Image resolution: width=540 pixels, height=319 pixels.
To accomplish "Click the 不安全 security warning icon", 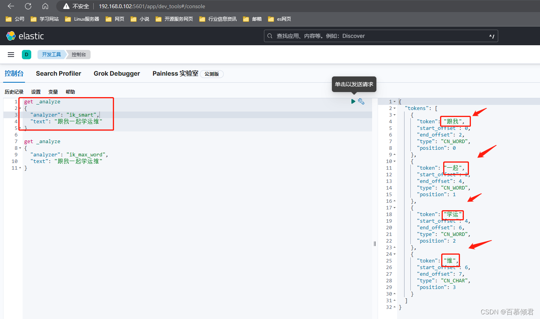I will (66, 6).
